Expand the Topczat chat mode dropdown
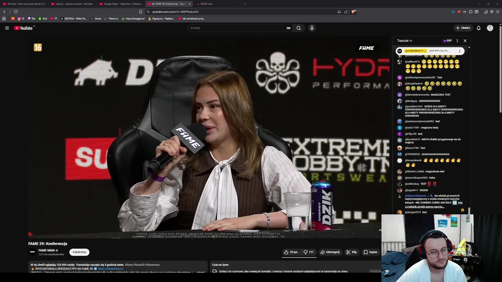Screen dimensions: 502x282 tap(404, 41)
